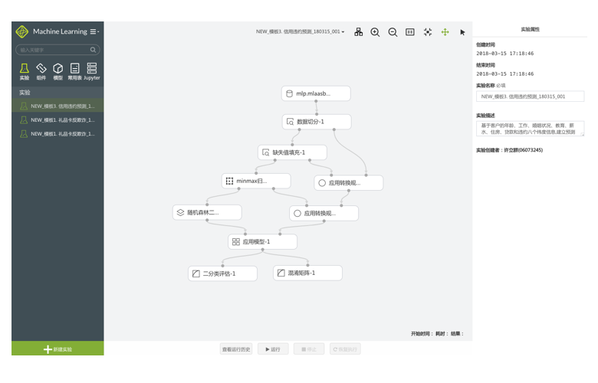The height and width of the screenshot is (383, 598).
Task: Click database icon on mlp.mlaasb node
Action: point(290,93)
